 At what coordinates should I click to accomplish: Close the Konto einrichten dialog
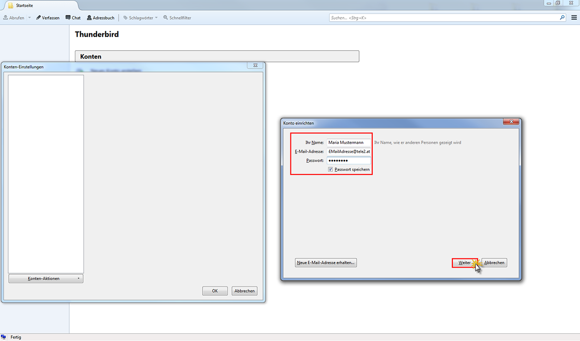511,122
